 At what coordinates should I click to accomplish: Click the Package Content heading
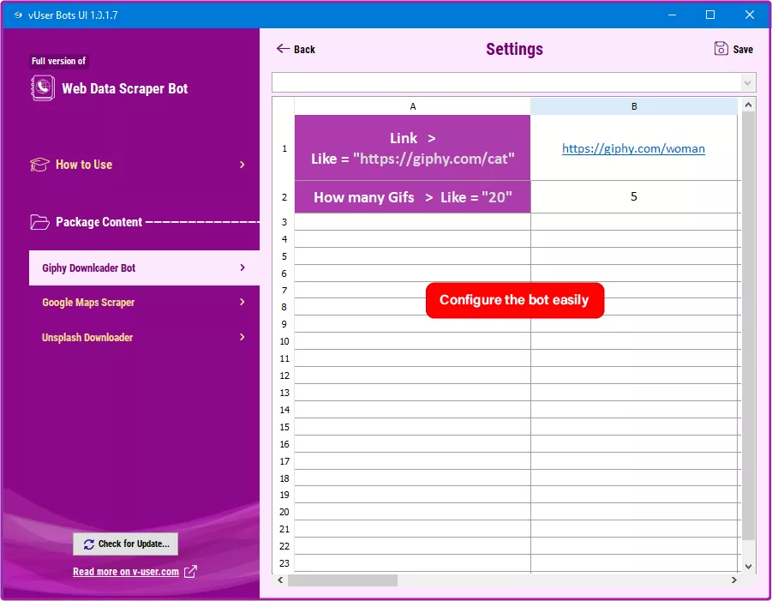point(99,222)
